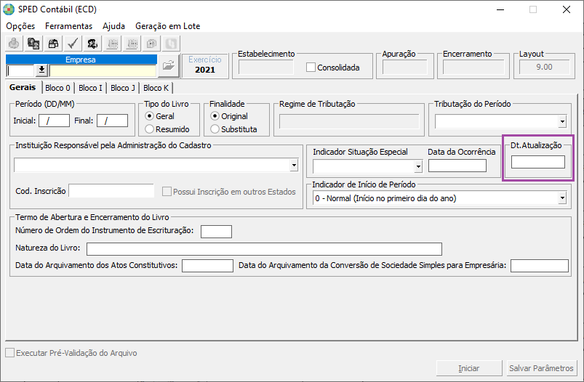Click the Conversão de Sociedade Simples date field

point(540,266)
